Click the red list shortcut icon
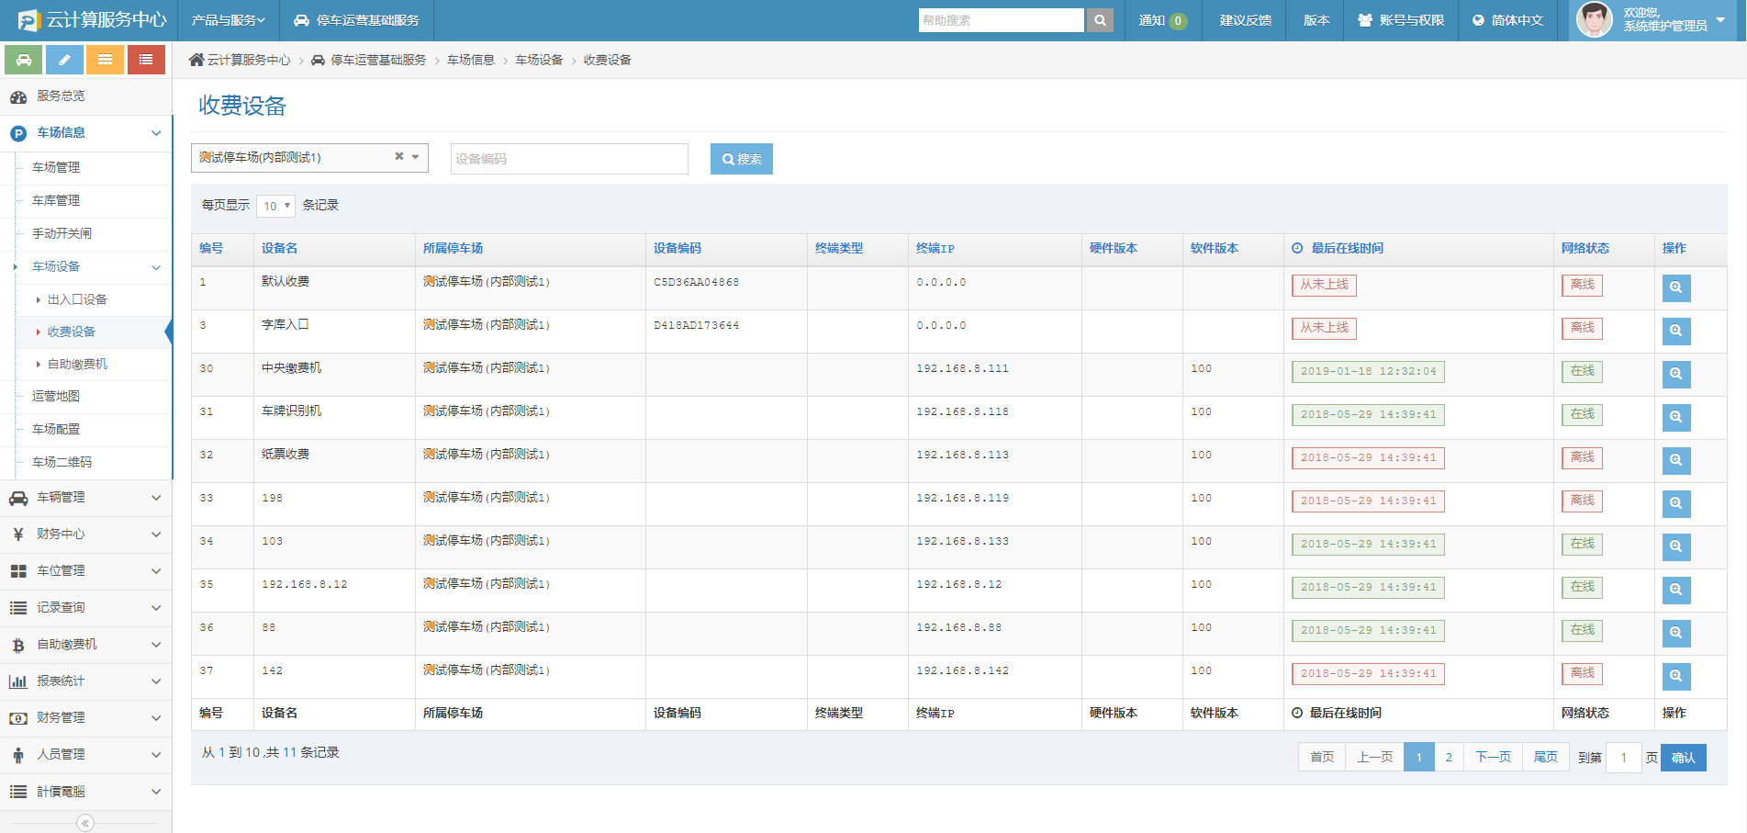Viewport: 1747px width, 833px height. [x=146, y=60]
